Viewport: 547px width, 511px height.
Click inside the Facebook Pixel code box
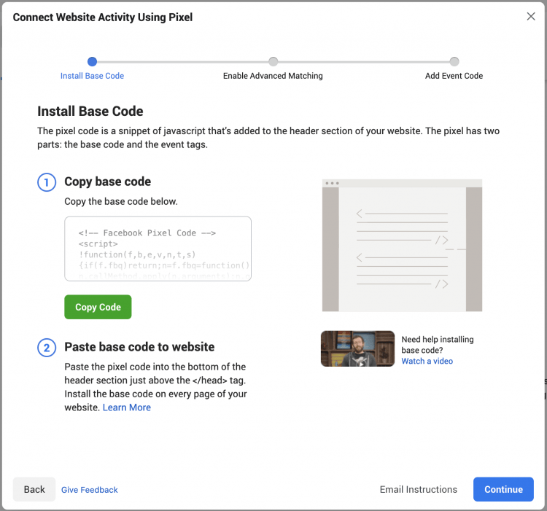tap(158, 249)
